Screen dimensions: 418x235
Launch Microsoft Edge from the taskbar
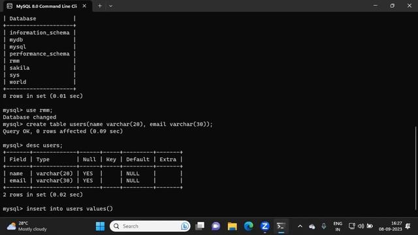pyautogui.click(x=248, y=227)
